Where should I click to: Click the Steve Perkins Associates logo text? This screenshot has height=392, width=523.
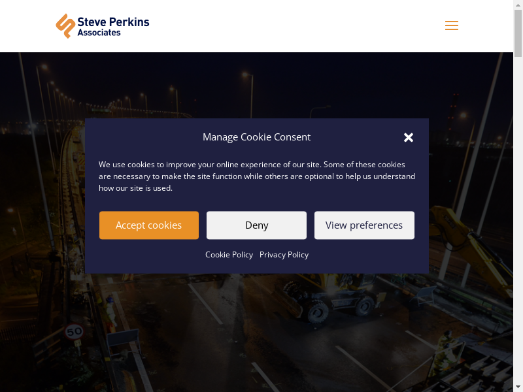coord(113,27)
